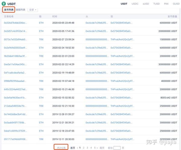
Task: Open transaction hash 091717e0960d9958...
Action: pos(16,139)
